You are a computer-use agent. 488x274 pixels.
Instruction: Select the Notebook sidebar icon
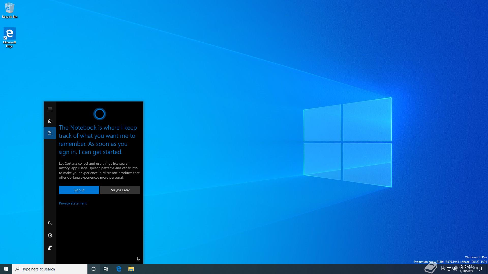click(50, 133)
